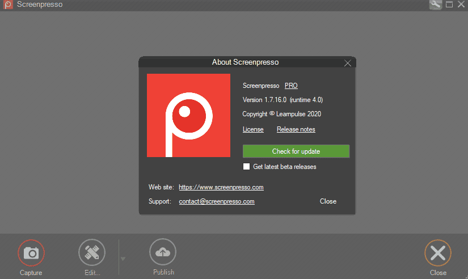
Task: Click the About Screenpresso dialog title bar
Action: [245, 62]
